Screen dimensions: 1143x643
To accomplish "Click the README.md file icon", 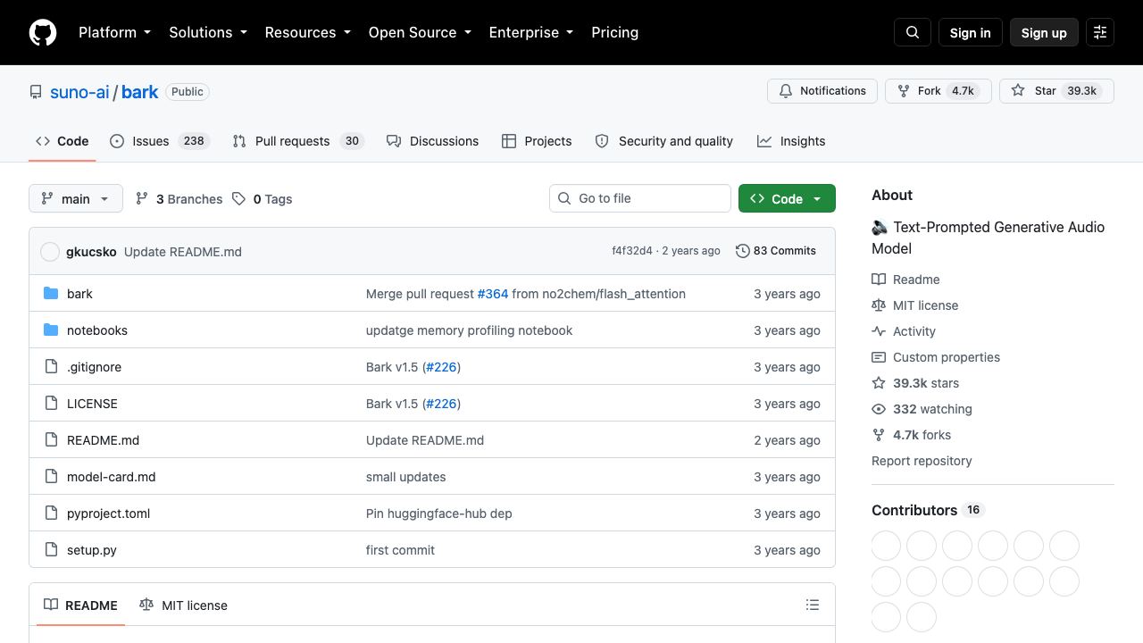I will 51,440.
